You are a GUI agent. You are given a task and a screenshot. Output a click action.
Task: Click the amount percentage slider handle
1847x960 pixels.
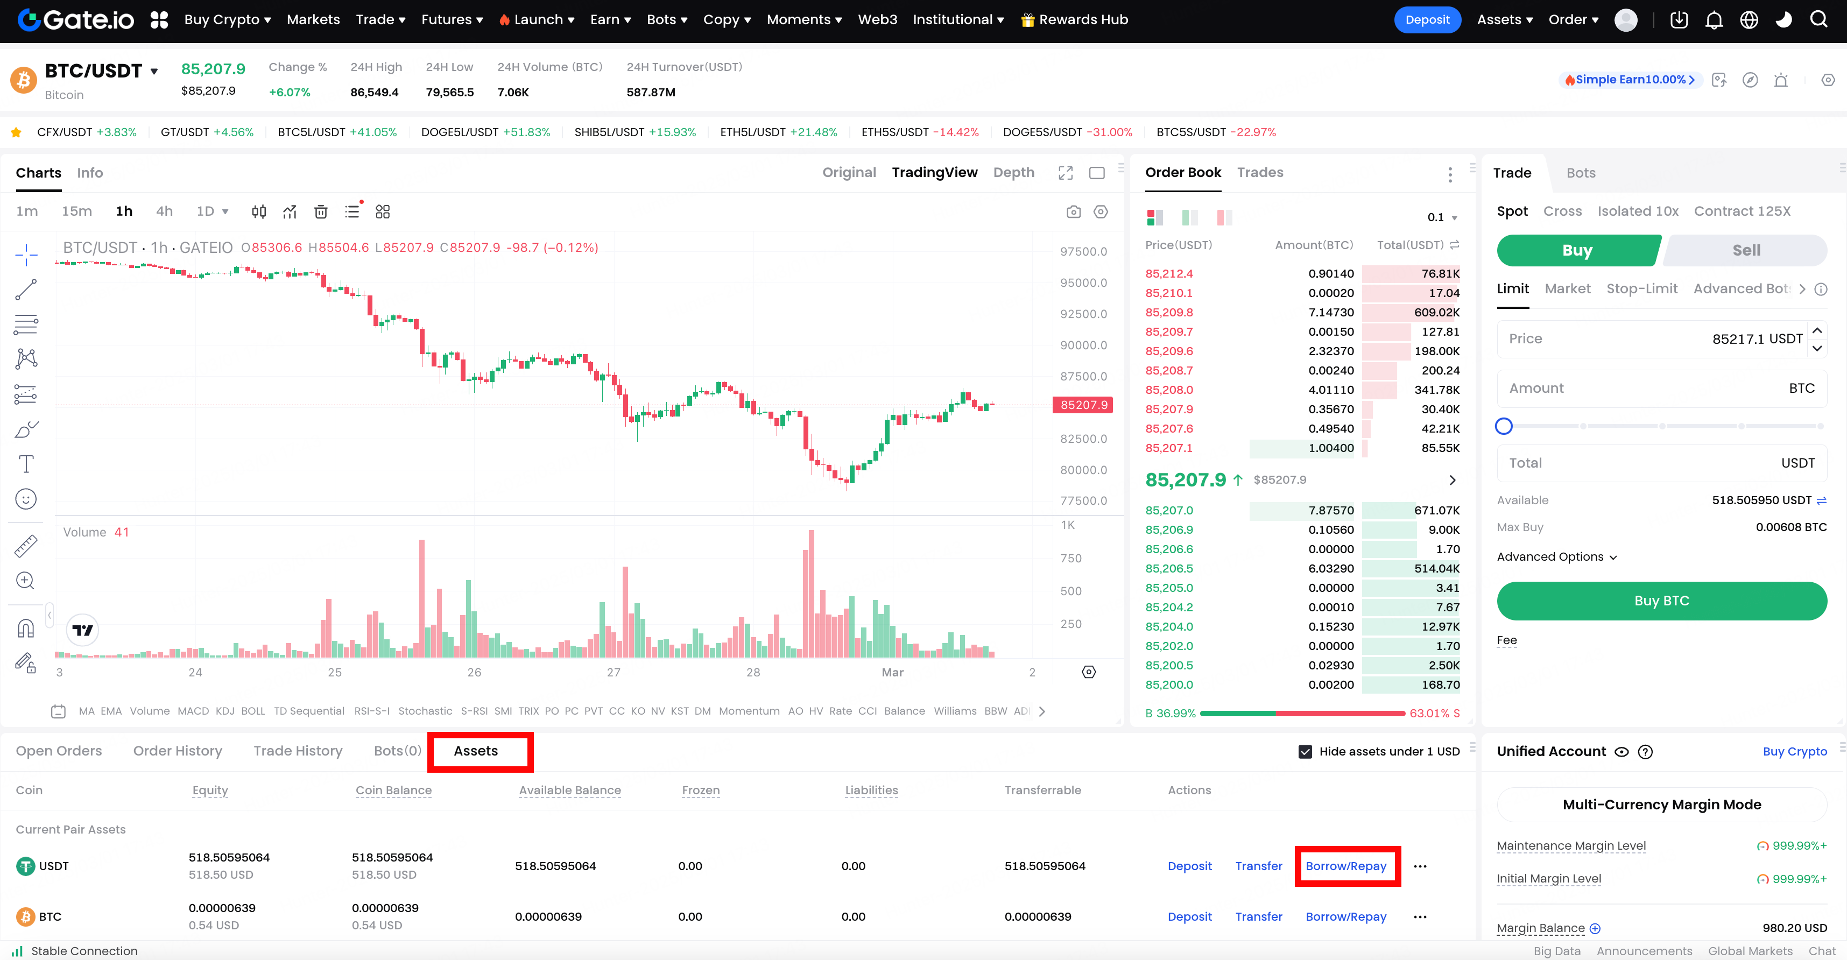[1504, 426]
